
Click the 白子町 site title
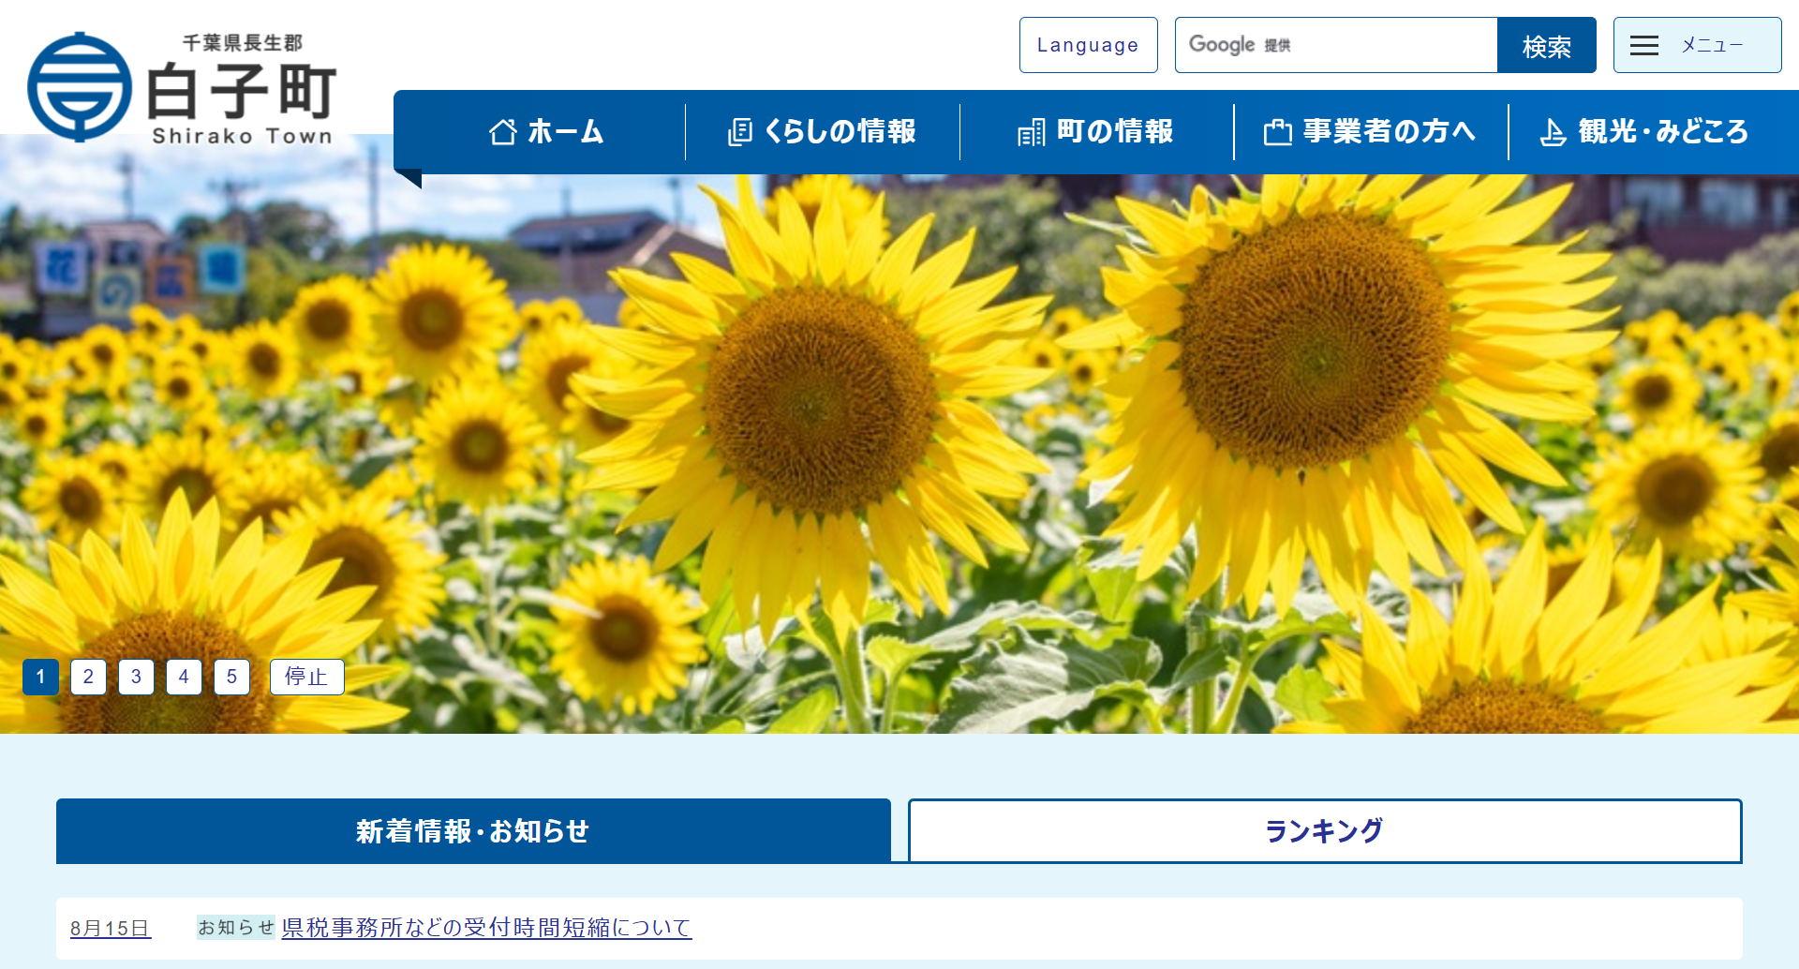point(243,91)
